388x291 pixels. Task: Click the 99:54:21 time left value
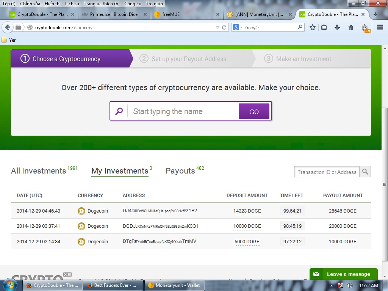[292, 211]
